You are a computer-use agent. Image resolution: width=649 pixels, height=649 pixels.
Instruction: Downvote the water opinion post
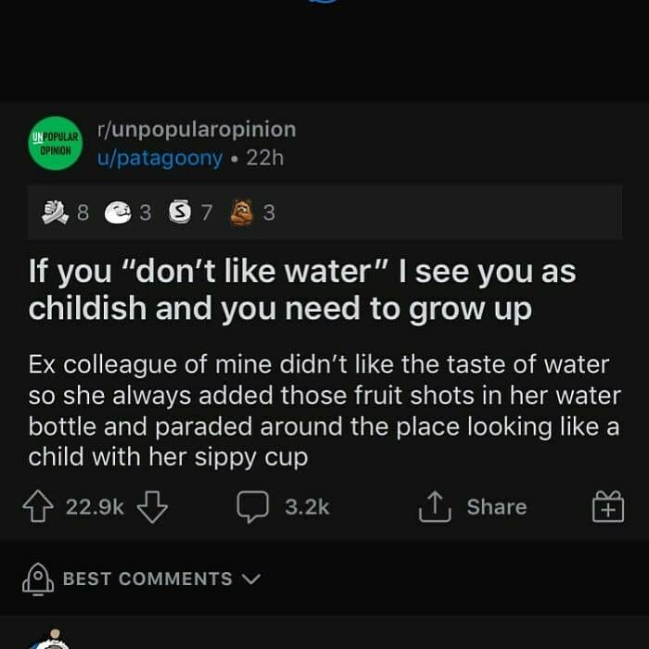pos(151,507)
